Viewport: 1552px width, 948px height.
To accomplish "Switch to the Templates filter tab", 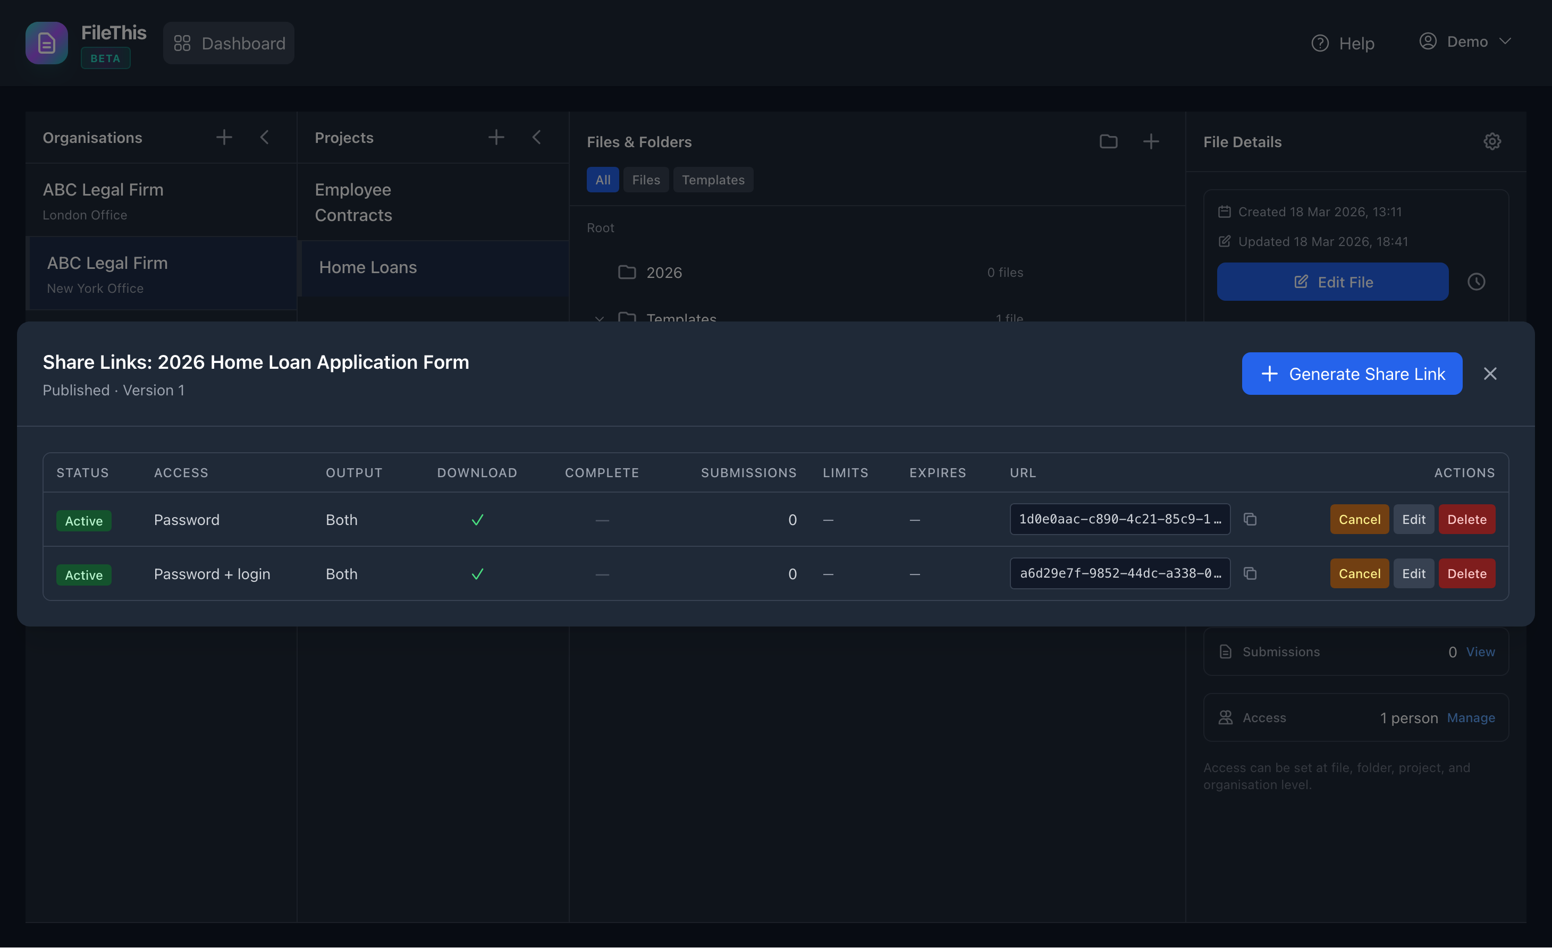I will (x=713, y=180).
